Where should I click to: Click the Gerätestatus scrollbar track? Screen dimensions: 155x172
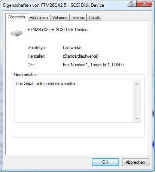[137, 101]
